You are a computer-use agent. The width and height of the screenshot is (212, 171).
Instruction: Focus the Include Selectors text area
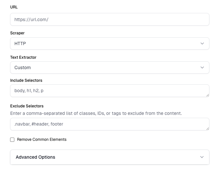[x=109, y=91]
